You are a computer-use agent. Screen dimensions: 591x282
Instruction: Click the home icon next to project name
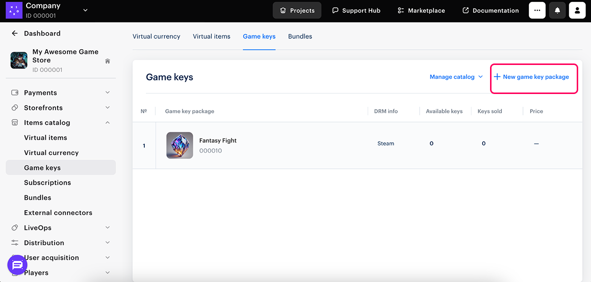point(107,61)
